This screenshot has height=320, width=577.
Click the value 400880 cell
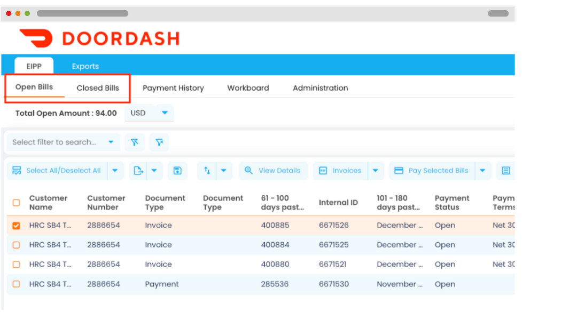[275, 264]
